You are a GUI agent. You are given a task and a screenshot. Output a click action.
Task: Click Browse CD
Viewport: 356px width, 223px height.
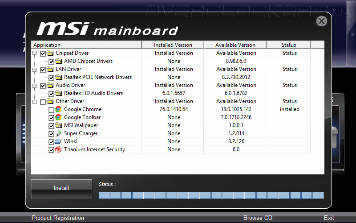point(258,218)
